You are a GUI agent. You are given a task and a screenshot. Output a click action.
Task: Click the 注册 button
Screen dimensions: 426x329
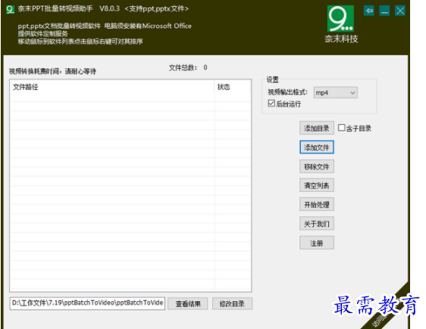tap(317, 243)
